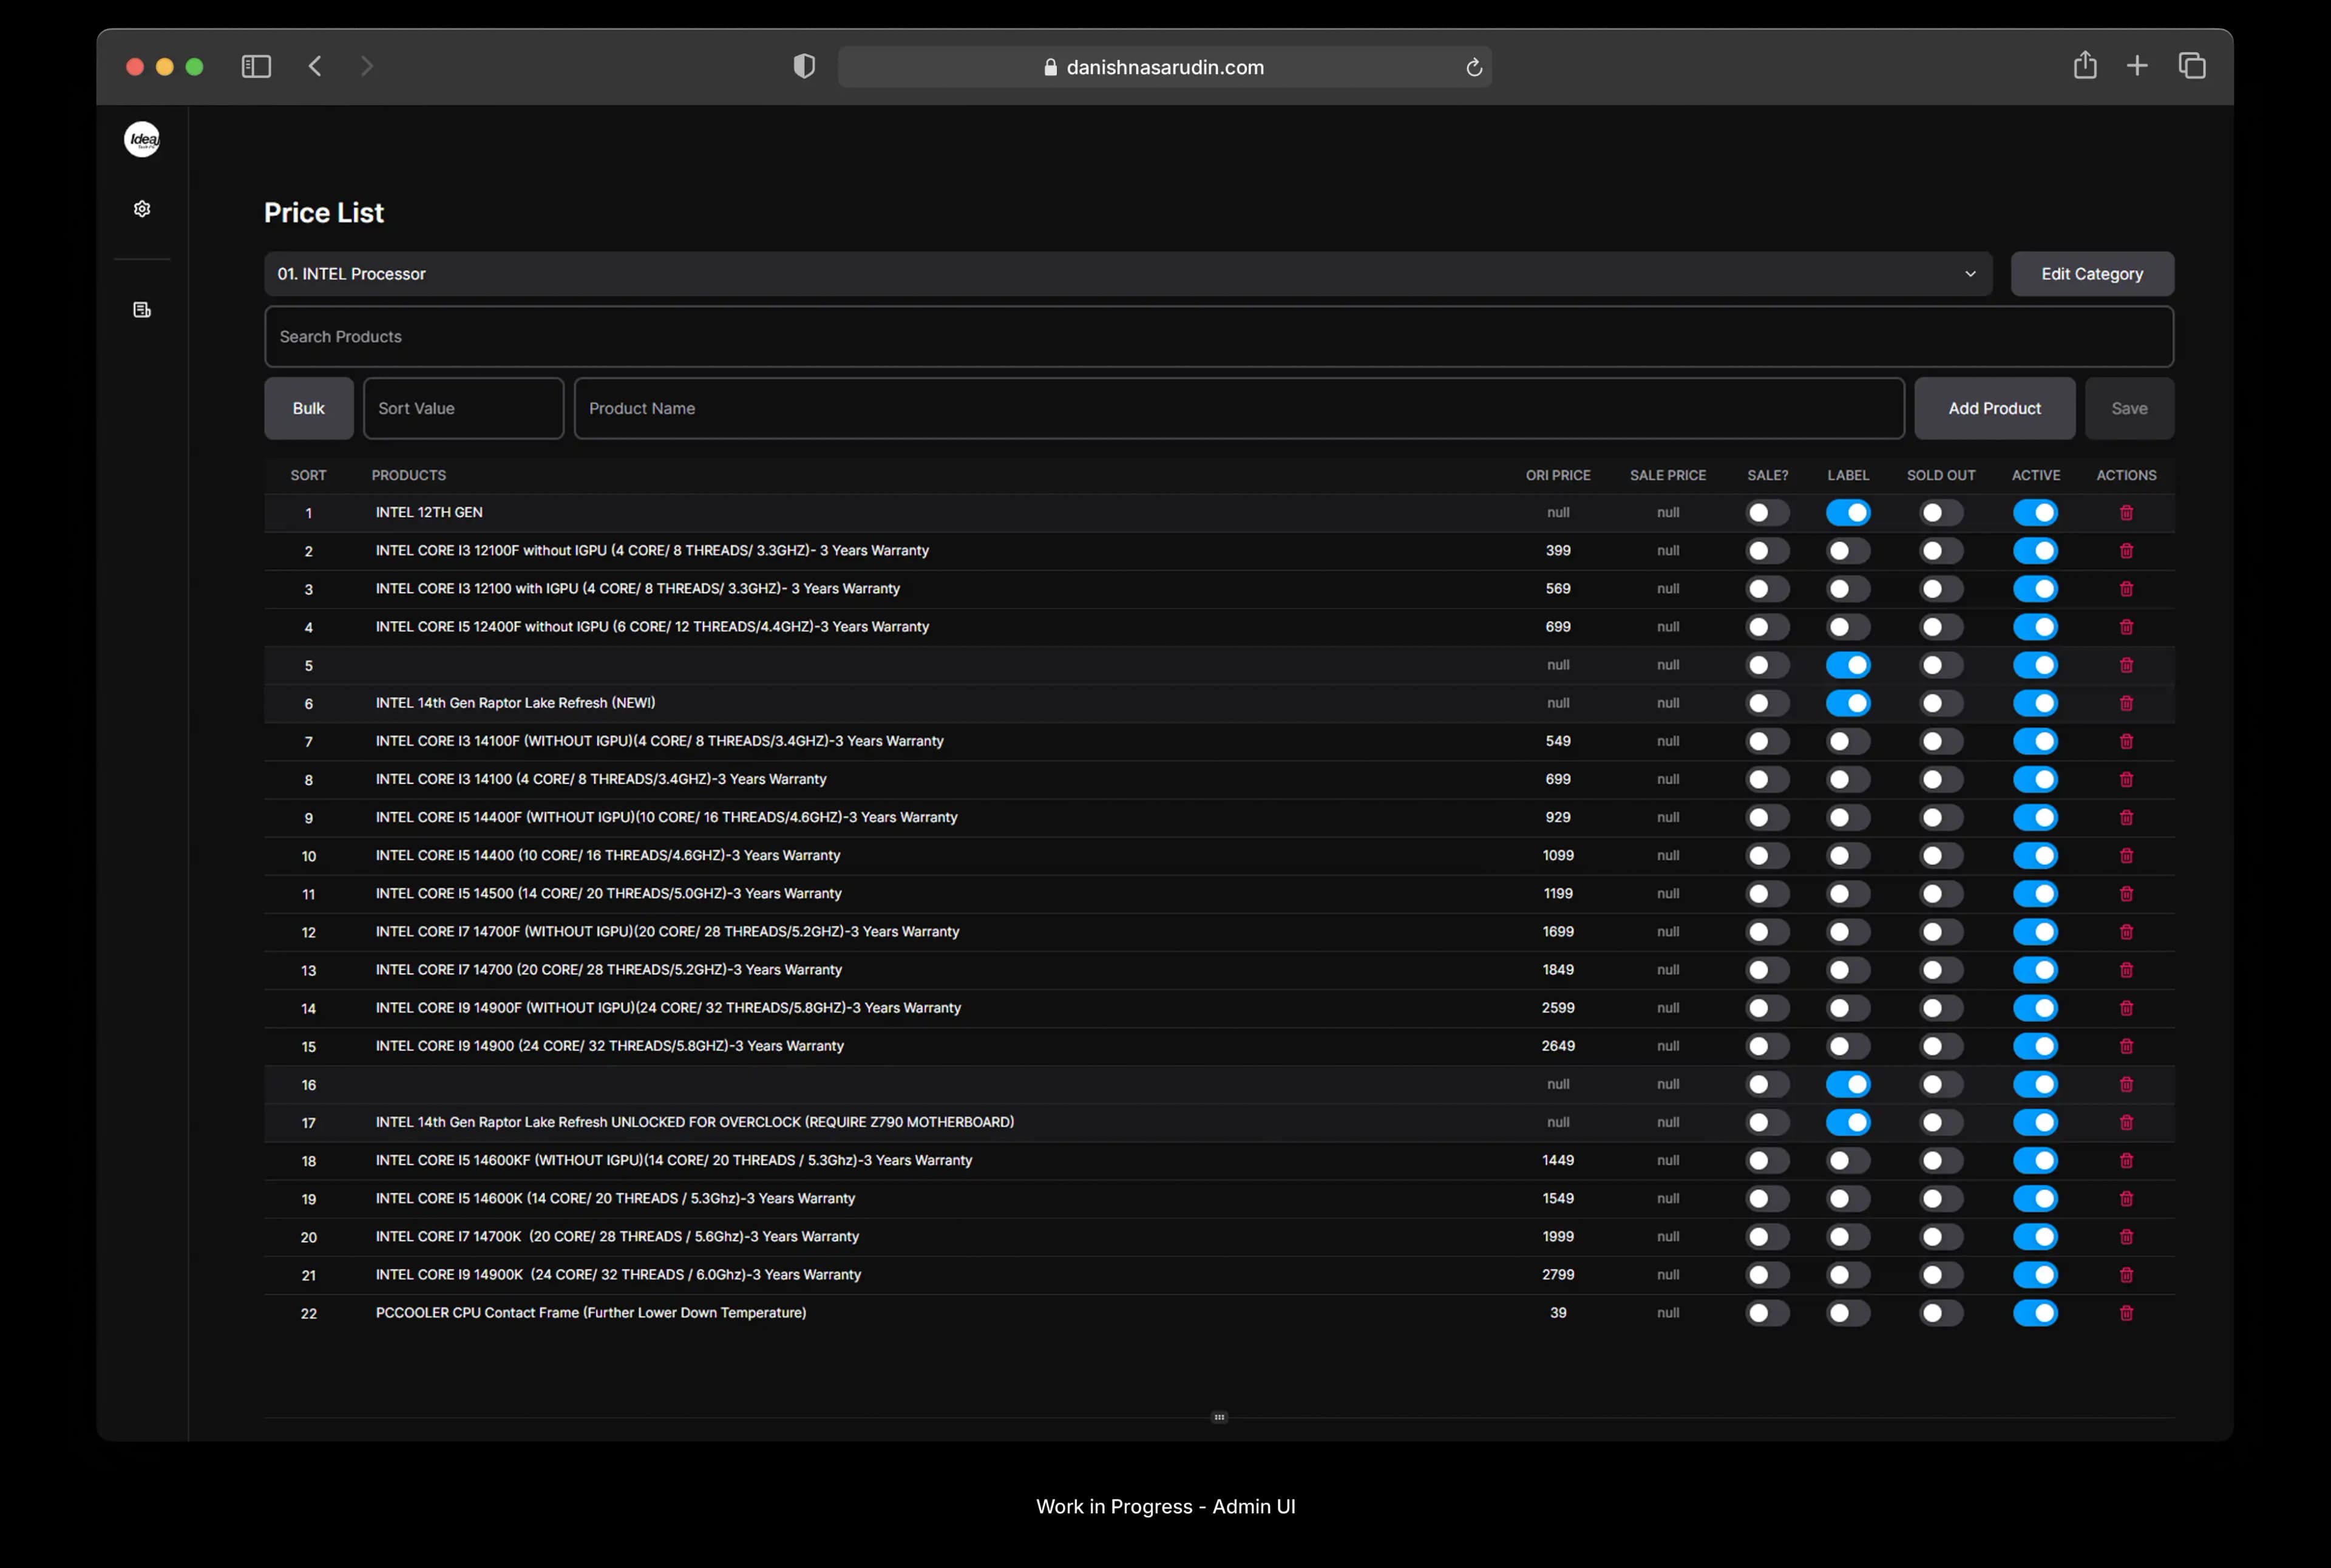Enable Sold Out toggle for INTEL CORE I7 14700K
Image resolution: width=2331 pixels, height=1568 pixels.
(x=1941, y=1237)
